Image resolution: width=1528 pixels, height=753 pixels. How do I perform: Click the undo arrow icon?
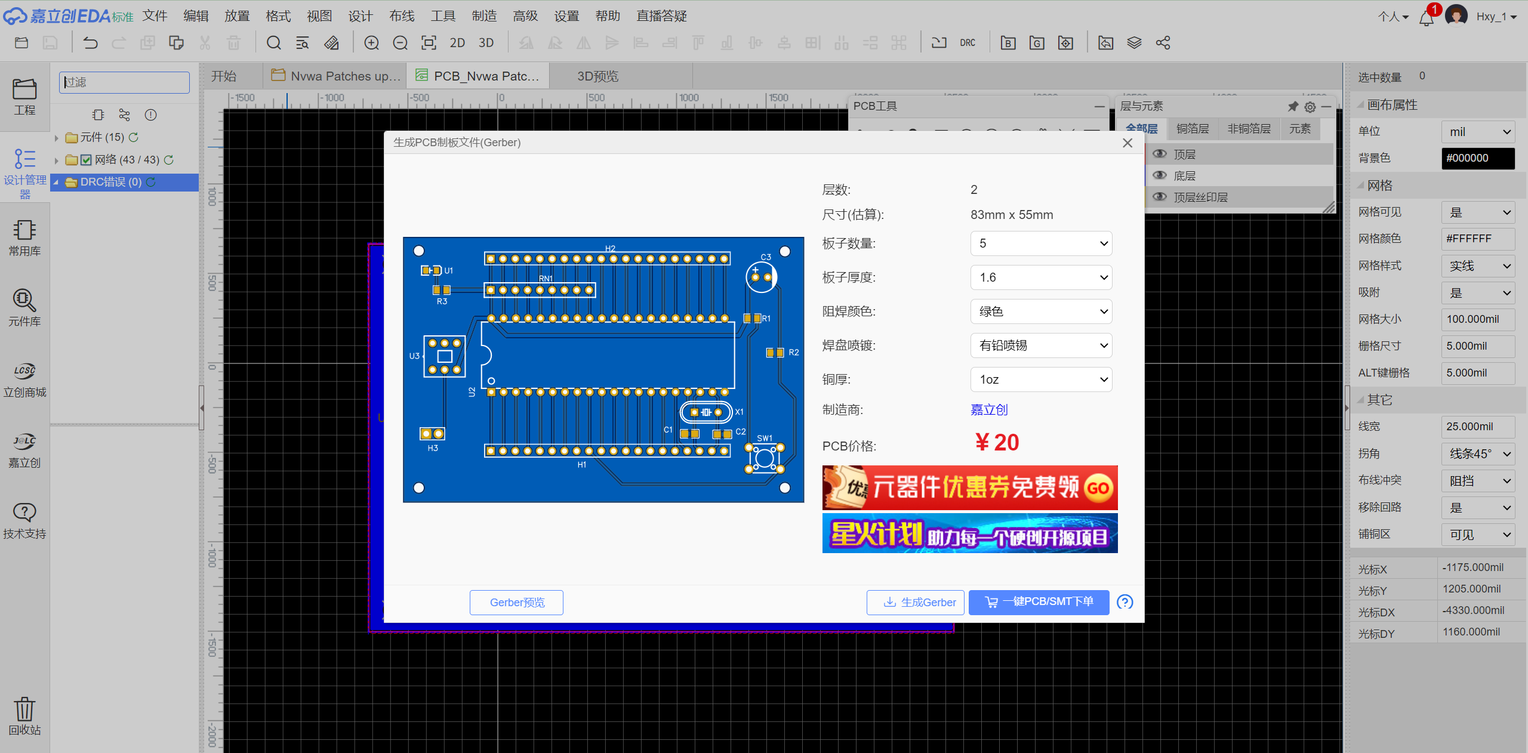(90, 43)
